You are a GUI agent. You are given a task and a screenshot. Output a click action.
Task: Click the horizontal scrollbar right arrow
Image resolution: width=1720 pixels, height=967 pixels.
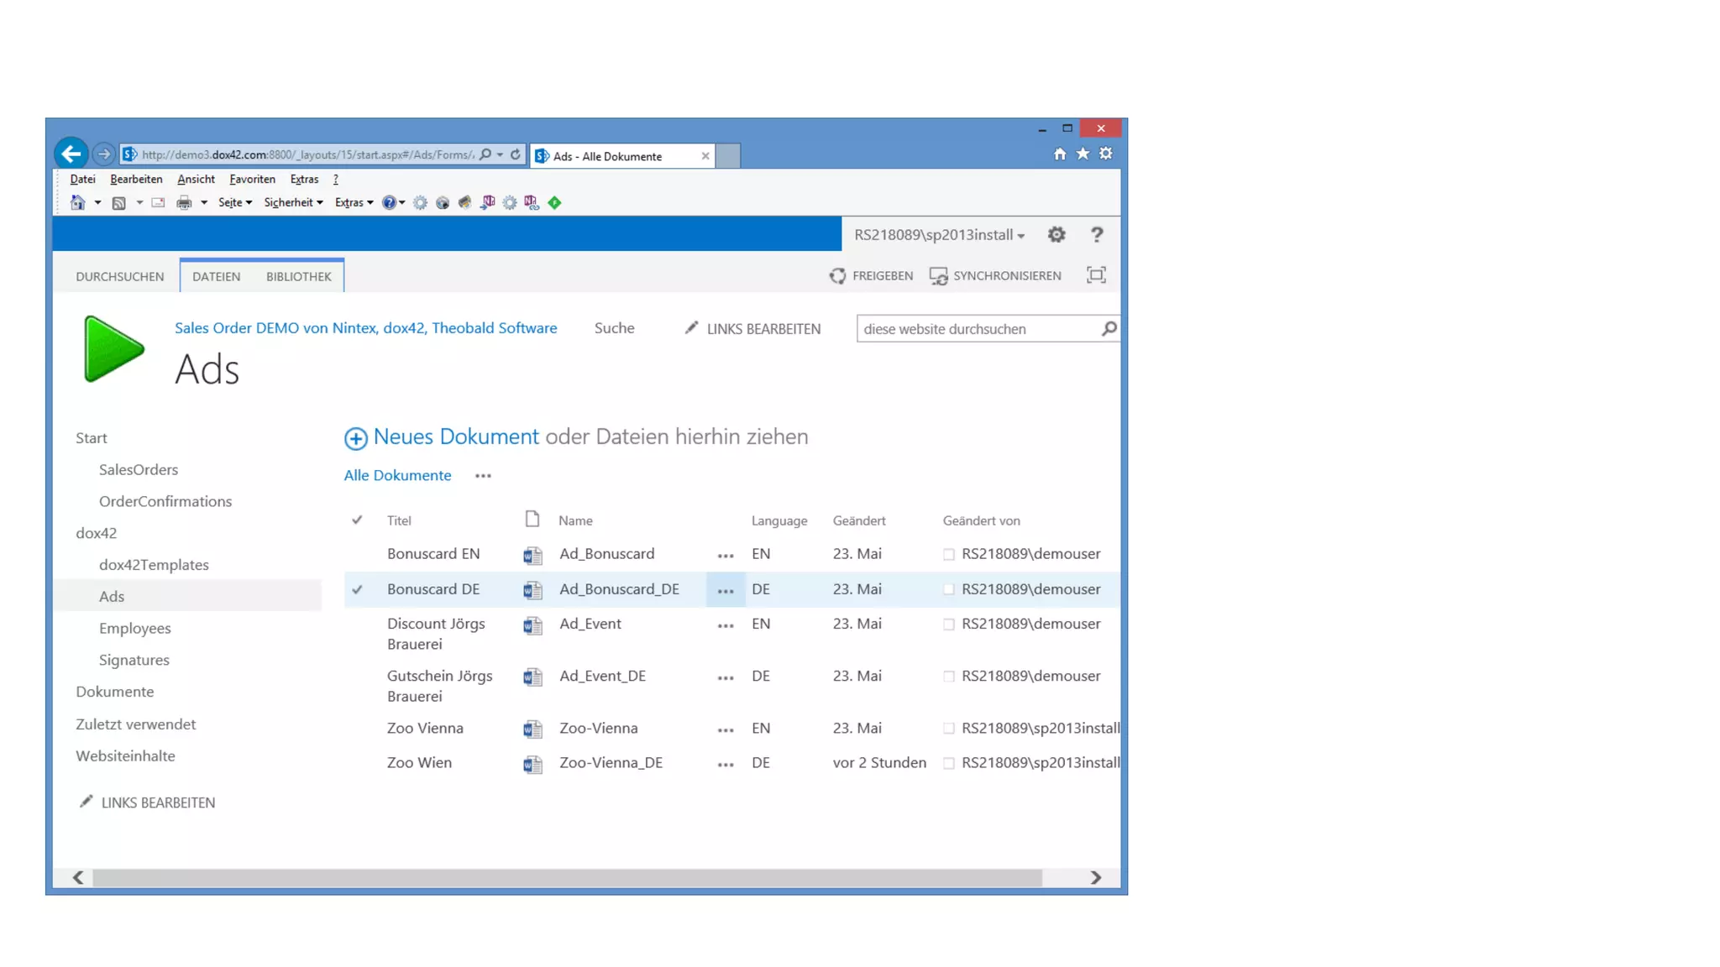tap(1095, 877)
